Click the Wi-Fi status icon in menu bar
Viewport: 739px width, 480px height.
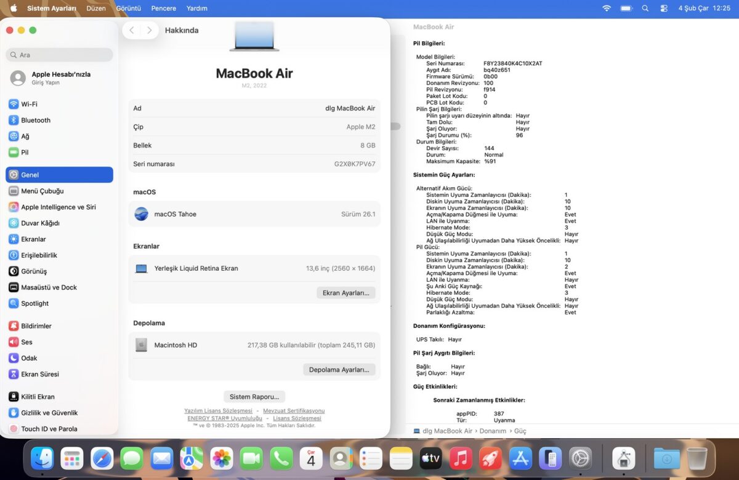tap(607, 9)
